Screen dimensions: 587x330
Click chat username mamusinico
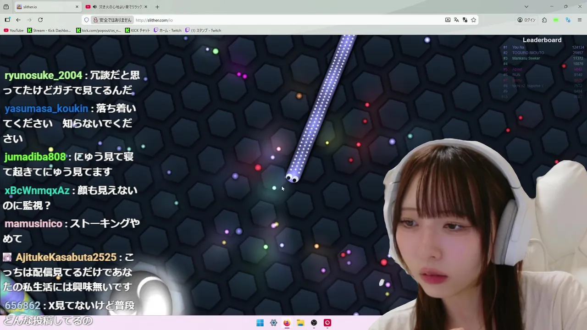click(x=33, y=224)
